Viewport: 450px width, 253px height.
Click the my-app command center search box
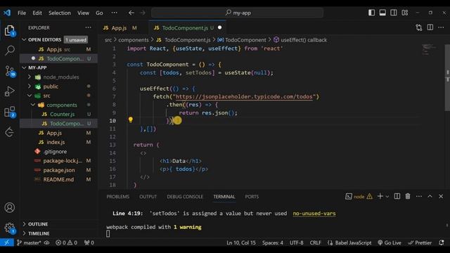238,13
